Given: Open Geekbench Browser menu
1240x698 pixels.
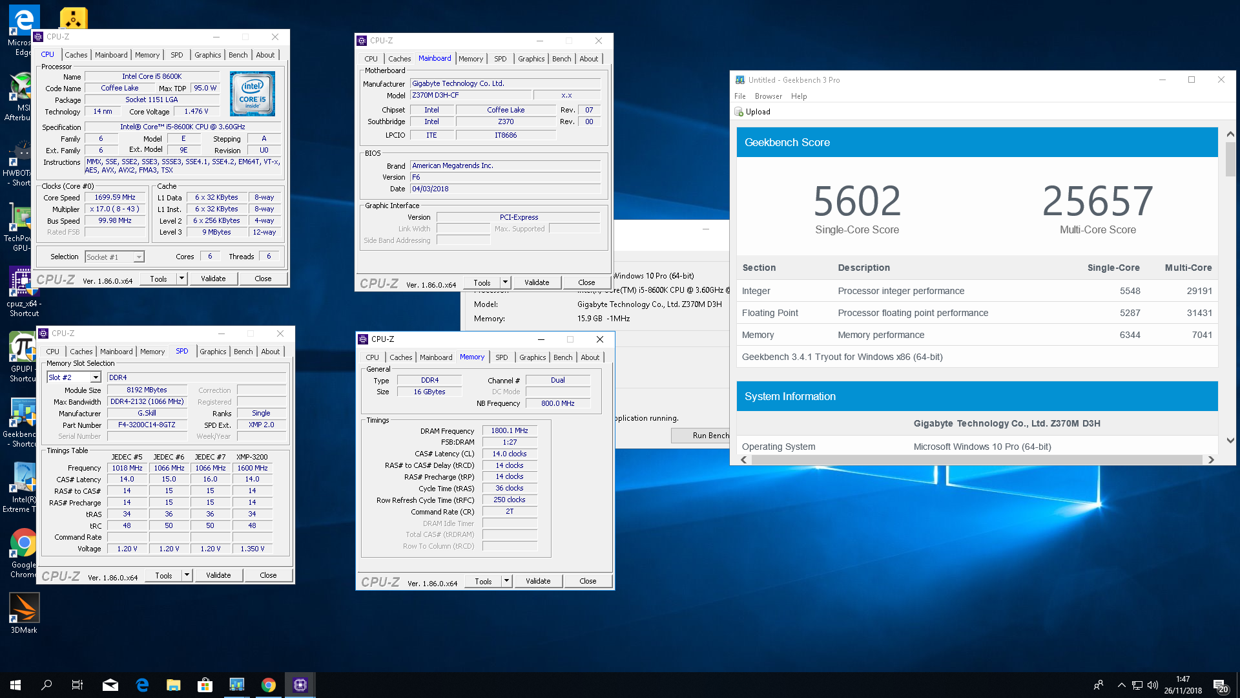Looking at the screenshot, I should (x=768, y=96).
